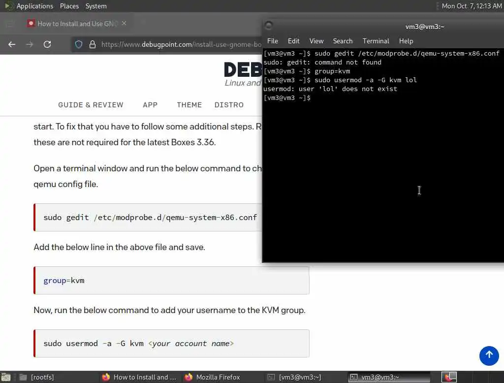The image size is (504, 383).
Task: Click 'Now, run the below command' paragraph
Action: click(169, 310)
